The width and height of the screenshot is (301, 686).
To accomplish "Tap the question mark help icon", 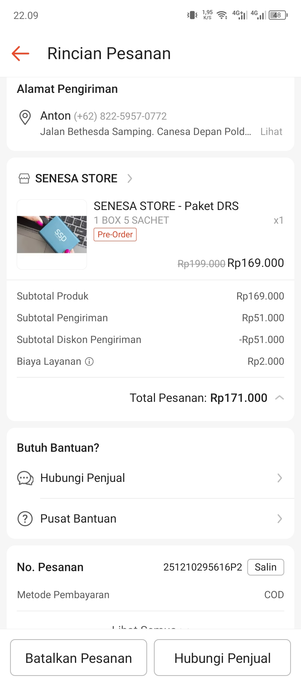I will coord(25,519).
